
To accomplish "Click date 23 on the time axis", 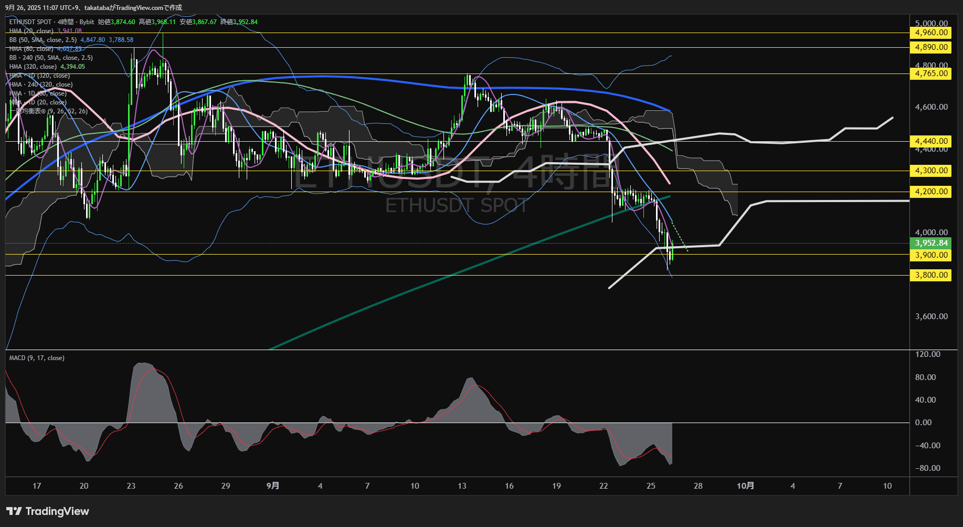I will [131, 486].
